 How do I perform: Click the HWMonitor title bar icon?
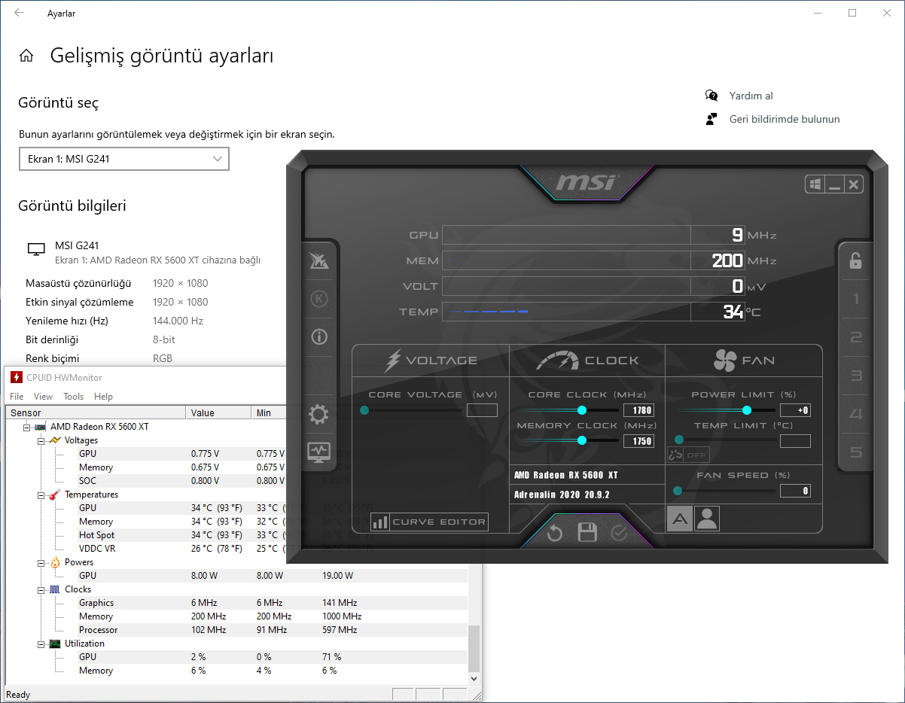pos(16,377)
